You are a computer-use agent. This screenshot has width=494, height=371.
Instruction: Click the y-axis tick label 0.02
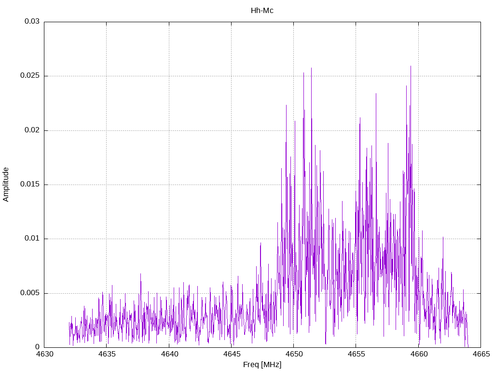32,130
